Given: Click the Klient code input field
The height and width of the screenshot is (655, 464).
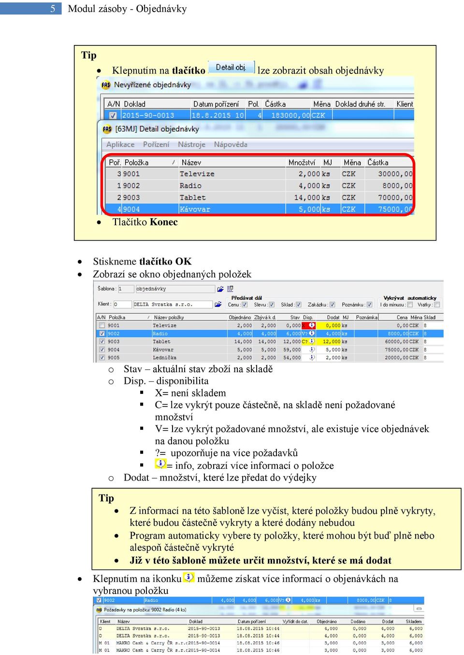Looking at the screenshot, I should (x=122, y=305).
